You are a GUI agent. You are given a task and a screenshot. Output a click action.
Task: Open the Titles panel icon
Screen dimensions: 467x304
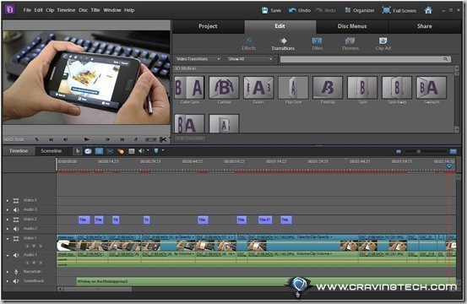(317, 43)
